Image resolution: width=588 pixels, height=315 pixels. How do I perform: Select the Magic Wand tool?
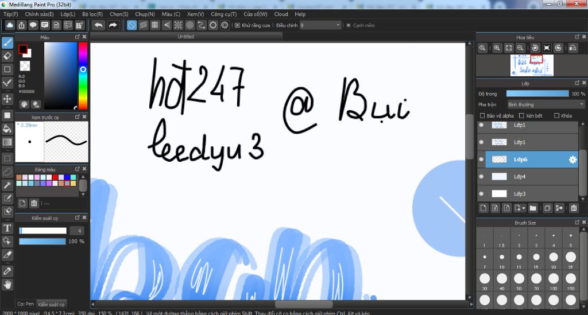[7, 185]
